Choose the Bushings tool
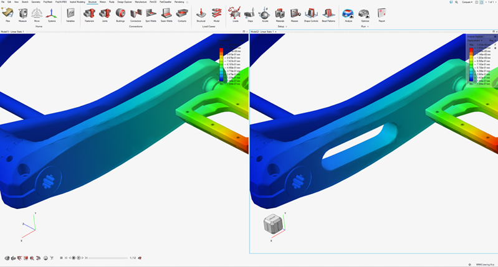The width and height of the screenshot is (498, 267). coord(120,15)
